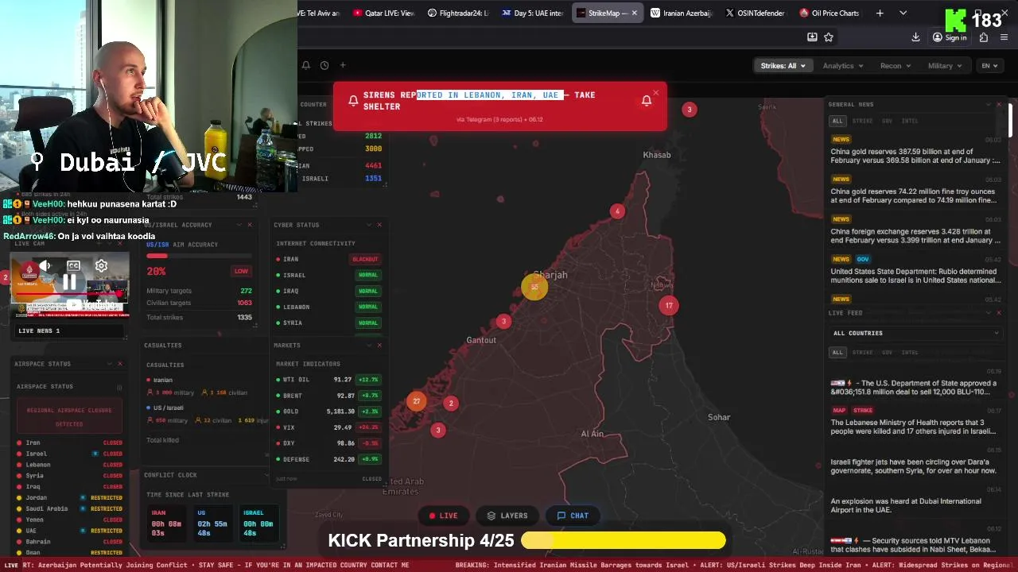Click the General News scrollbar
This screenshot has height=572, width=1018.
click(x=1010, y=119)
